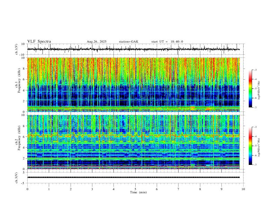Click the lower colorbar's 'log(PSD)(V²/Hz)' label
Viewport: 274px width, 212px height.
tap(259, 147)
